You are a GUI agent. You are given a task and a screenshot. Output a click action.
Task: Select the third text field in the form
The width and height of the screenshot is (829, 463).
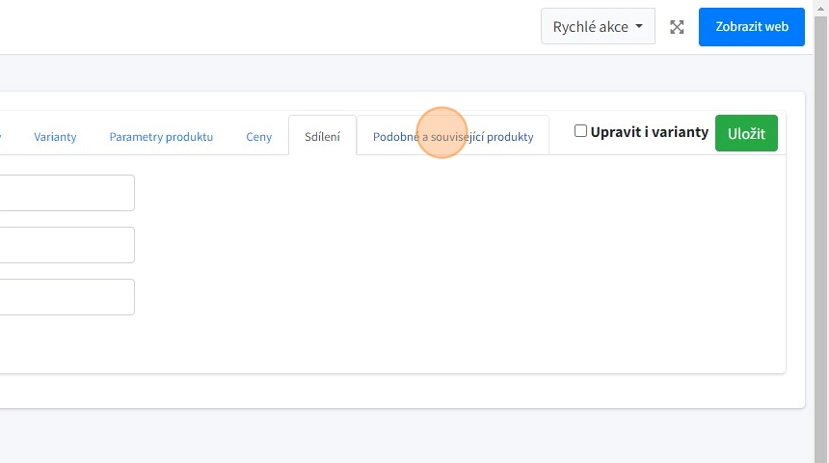(66, 297)
